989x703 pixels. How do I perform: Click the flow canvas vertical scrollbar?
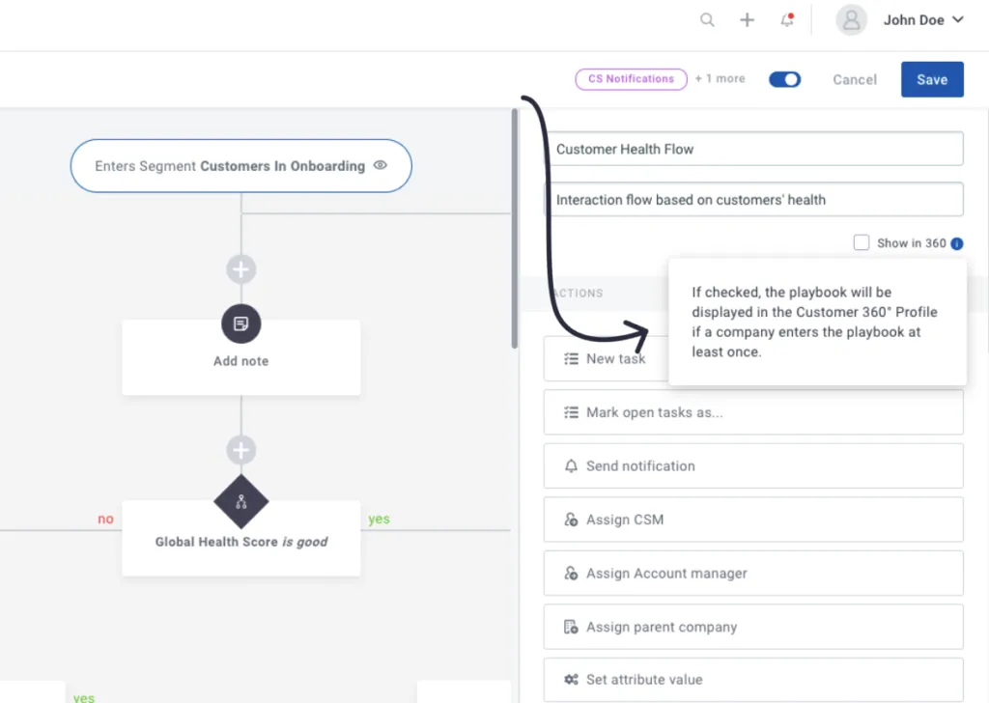click(515, 229)
